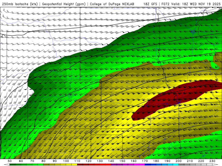Click the 110 label on the color scale
Image resolution: width=222 pixels, height=166 pixels.
pos(77,161)
